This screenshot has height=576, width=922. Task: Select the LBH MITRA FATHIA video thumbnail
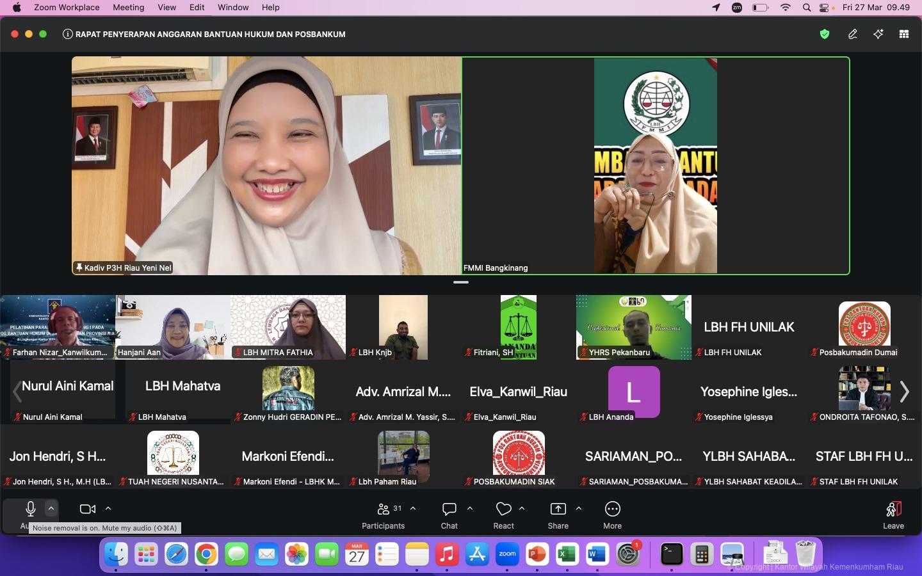(288, 326)
